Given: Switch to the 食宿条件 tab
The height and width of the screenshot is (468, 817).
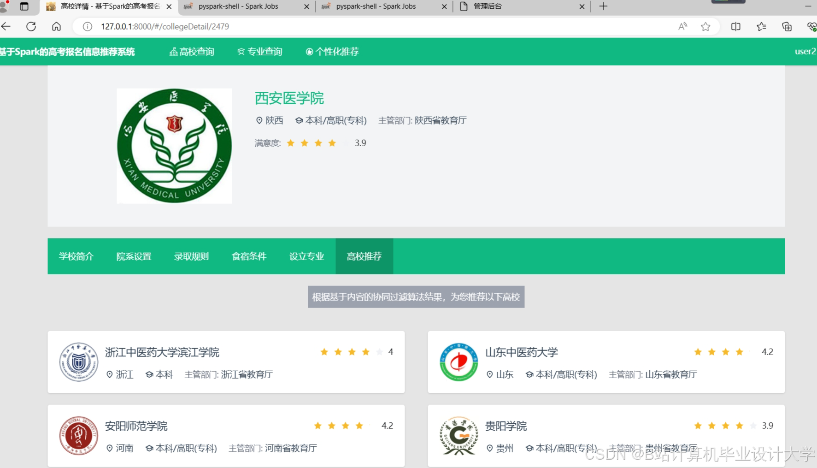Looking at the screenshot, I should 249,256.
